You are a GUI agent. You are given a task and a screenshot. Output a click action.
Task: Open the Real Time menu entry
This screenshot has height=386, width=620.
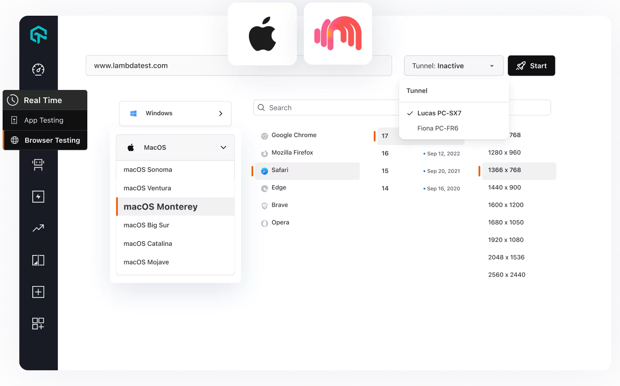[x=44, y=100]
